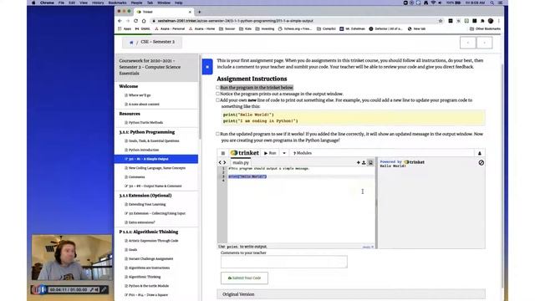Click the stop/clear output circle icon
Image resolution: width=535 pixels, height=301 pixels.
point(481,163)
